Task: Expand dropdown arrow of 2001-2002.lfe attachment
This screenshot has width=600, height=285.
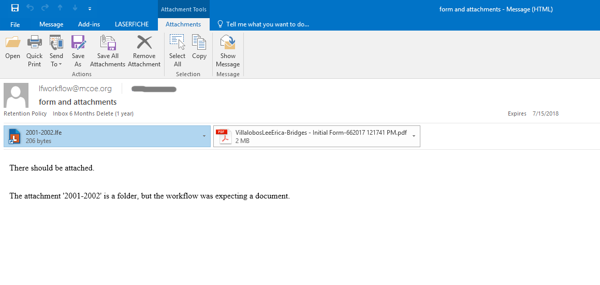Action: click(x=204, y=136)
